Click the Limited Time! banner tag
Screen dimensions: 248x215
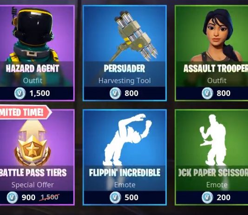25,112
